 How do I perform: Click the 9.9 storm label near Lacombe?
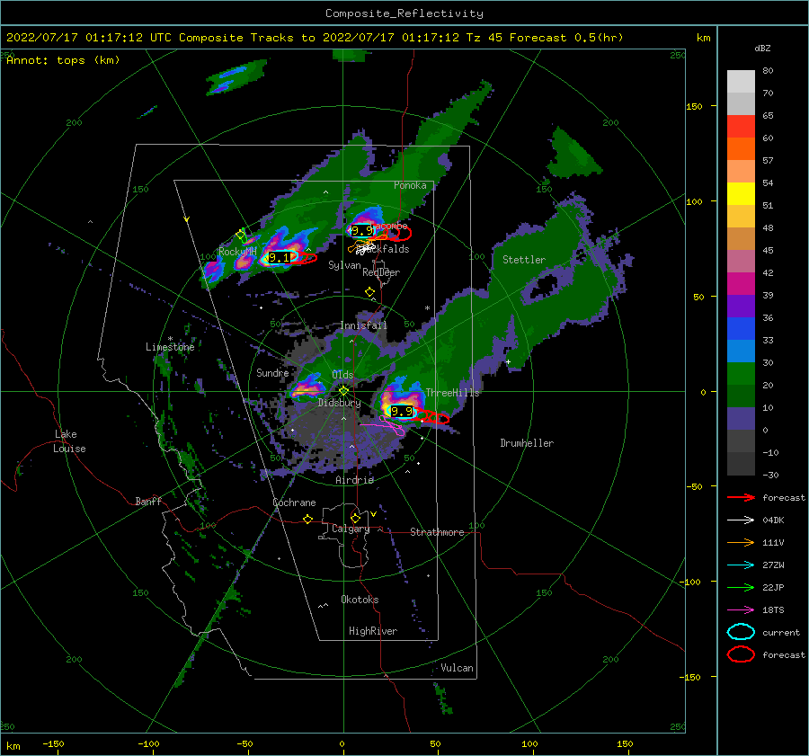pyautogui.click(x=362, y=230)
